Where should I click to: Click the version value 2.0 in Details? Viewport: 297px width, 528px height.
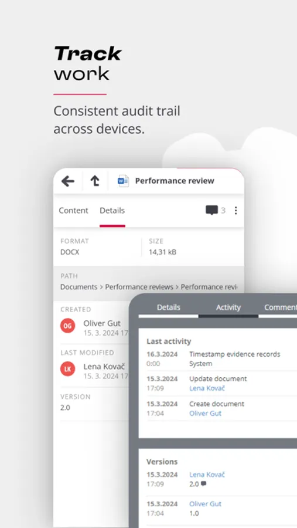click(65, 408)
